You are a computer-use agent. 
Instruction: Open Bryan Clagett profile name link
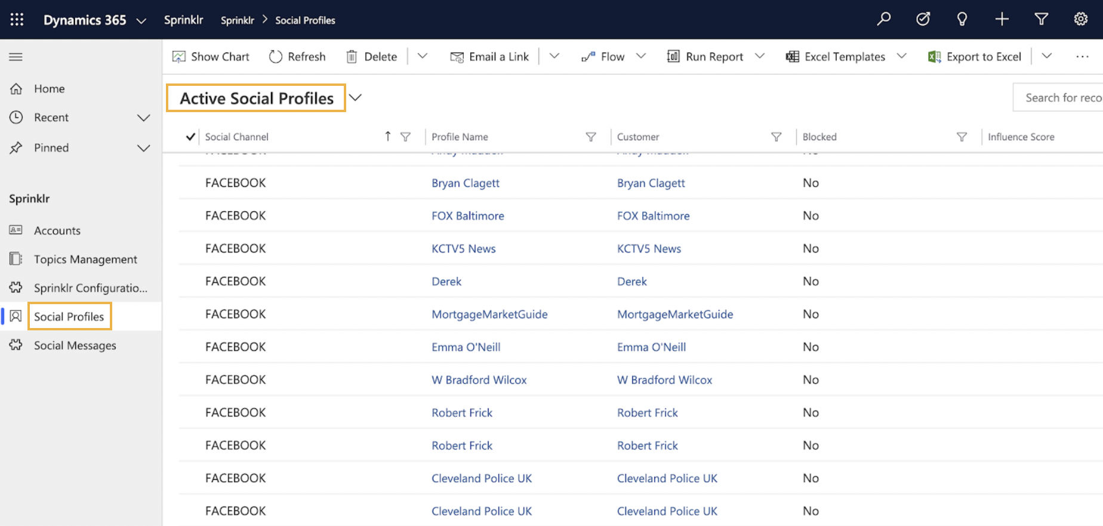[466, 183]
